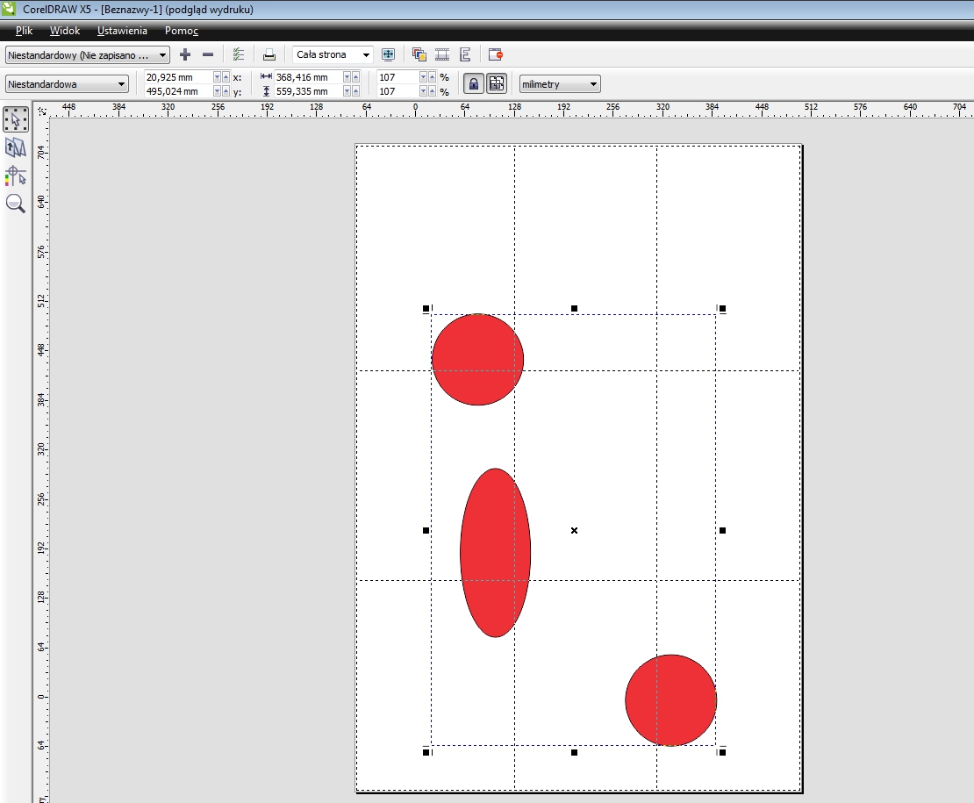Select the Pick tool in the toolbox

[x=16, y=119]
